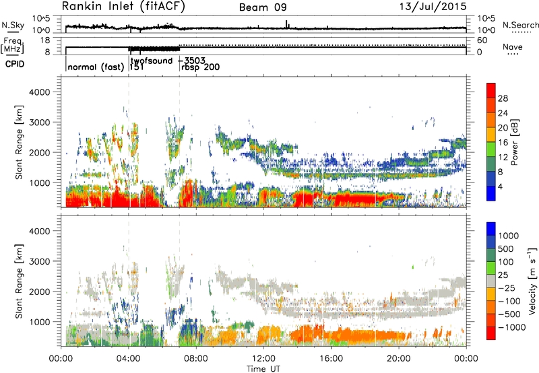
Task: Click the "3000" tick of the velocity panel
Action: click(40, 261)
